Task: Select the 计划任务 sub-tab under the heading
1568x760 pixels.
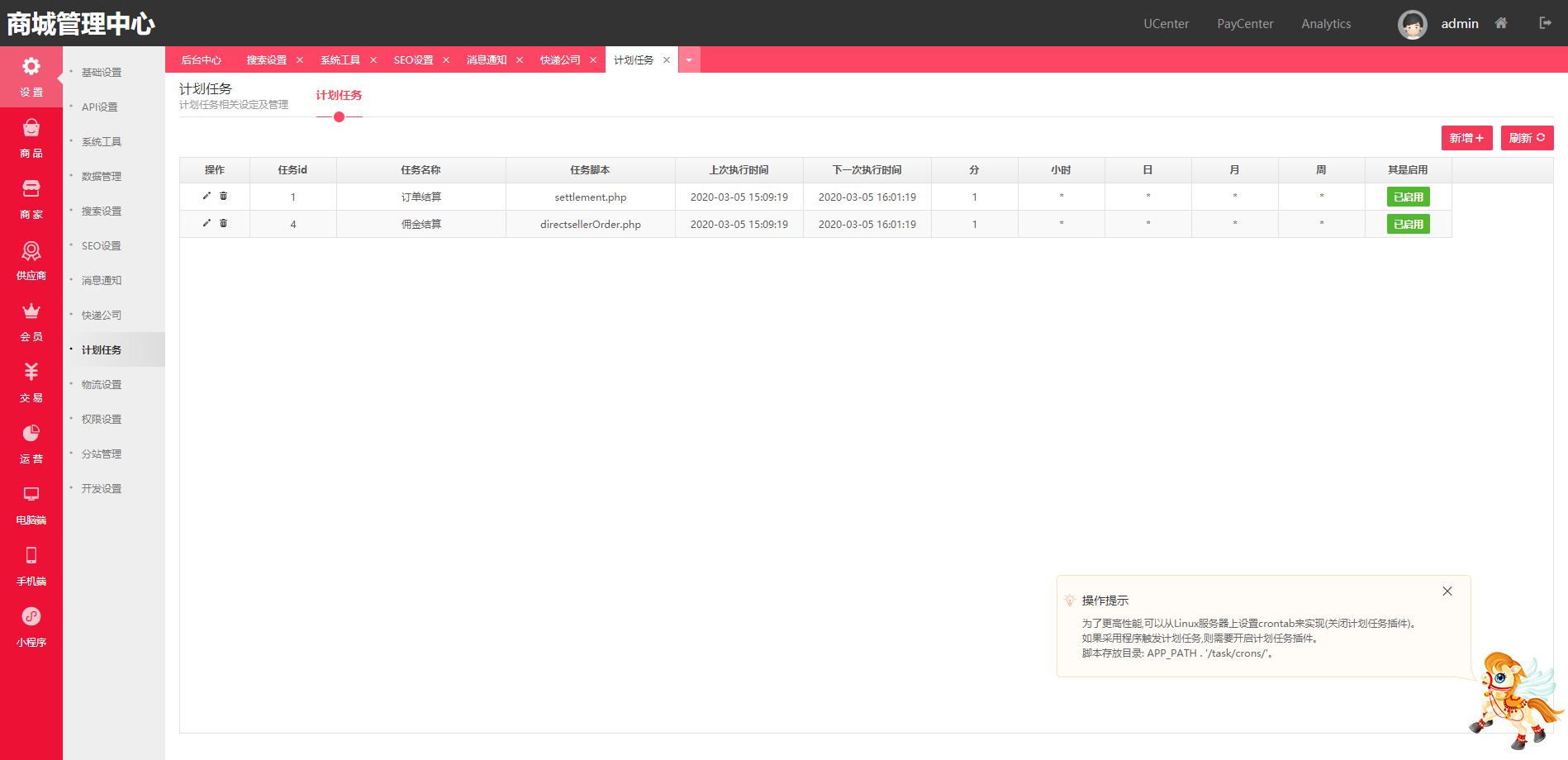Action: (339, 96)
